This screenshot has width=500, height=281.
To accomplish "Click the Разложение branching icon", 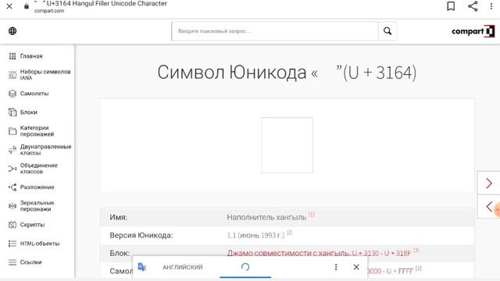I will click(12, 187).
